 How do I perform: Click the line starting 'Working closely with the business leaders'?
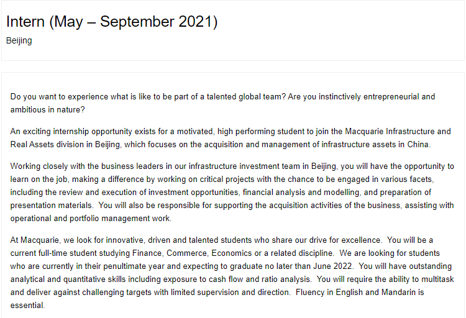tap(232, 166)
